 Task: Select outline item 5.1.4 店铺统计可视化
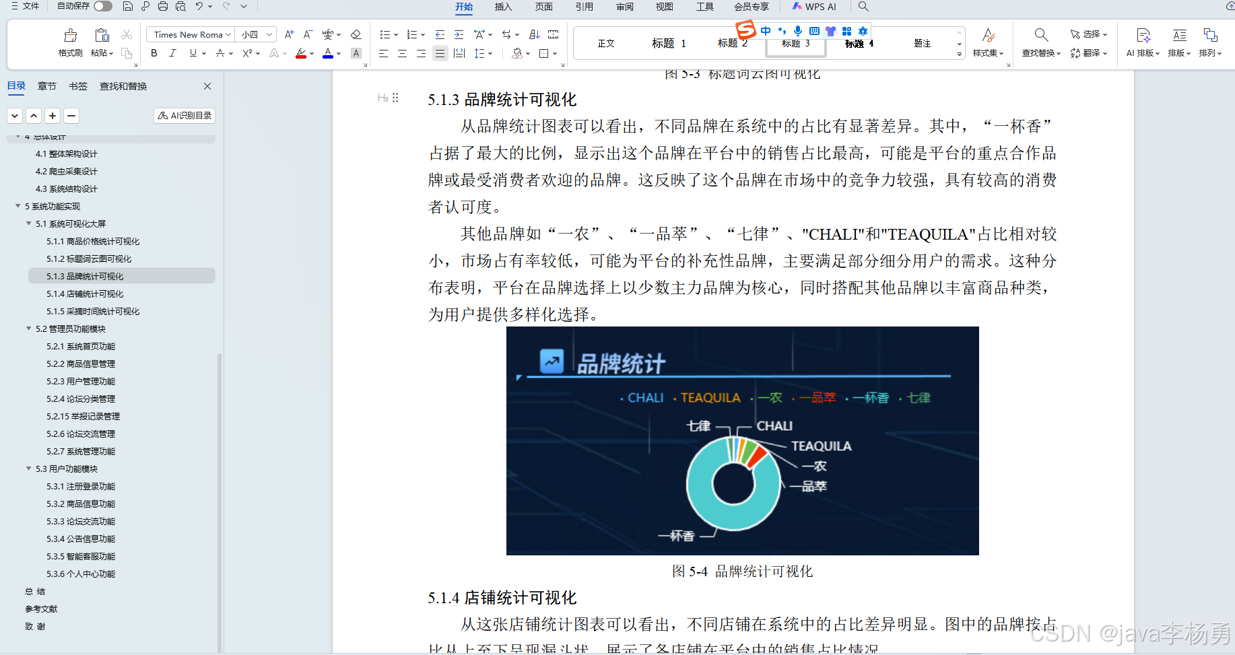(85, 294)
